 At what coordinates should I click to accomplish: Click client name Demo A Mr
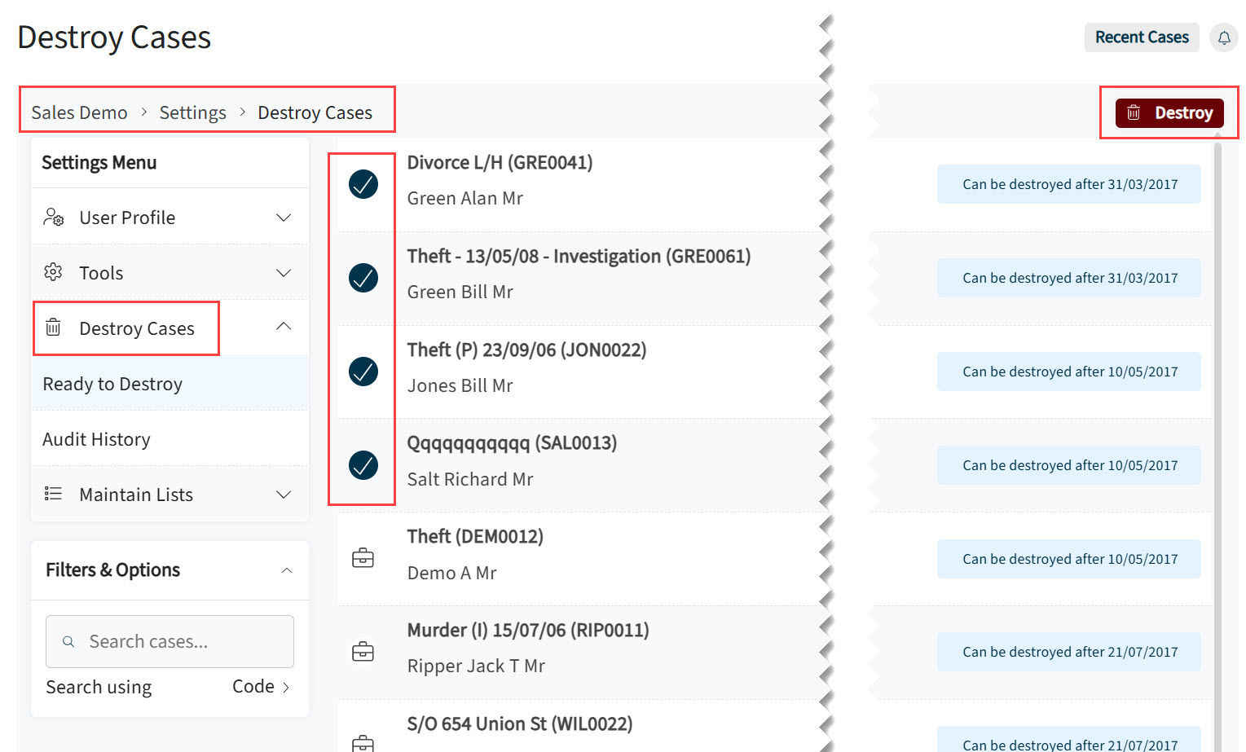(451, 573)
